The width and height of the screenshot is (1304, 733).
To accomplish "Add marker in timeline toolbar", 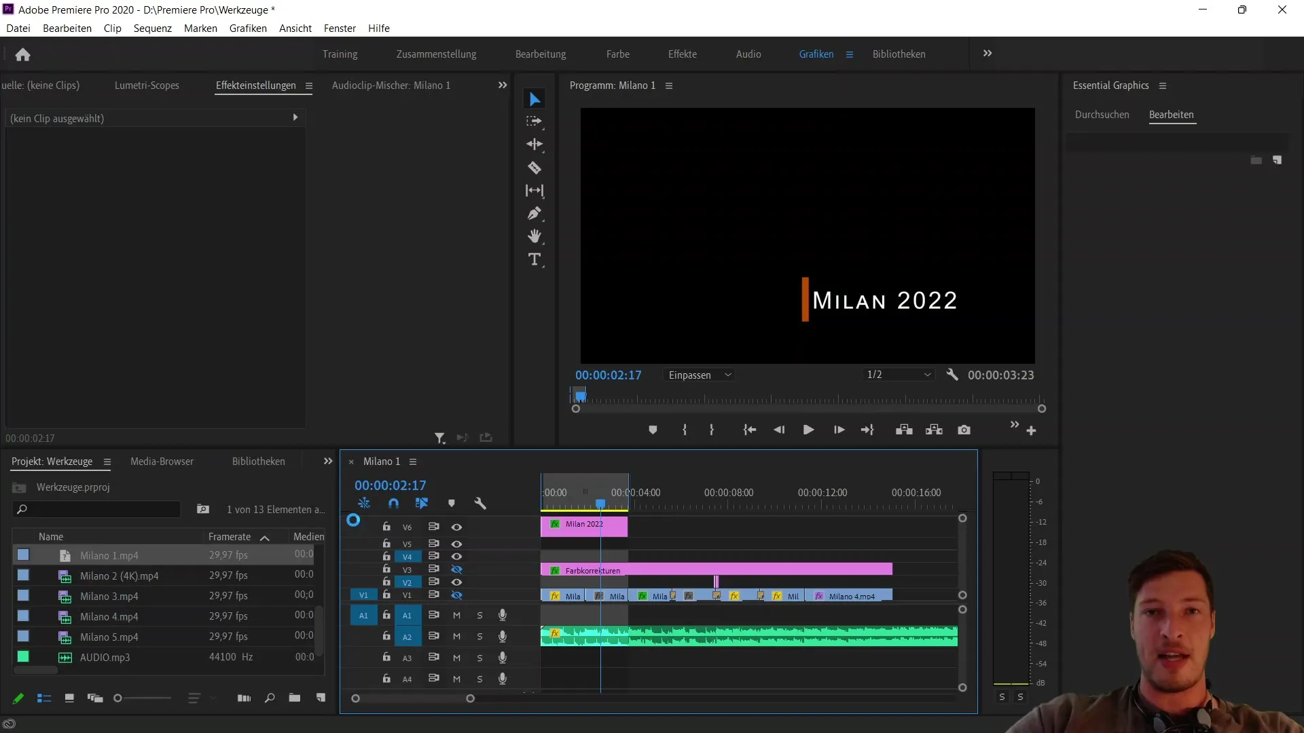I will click(x=452, y=504).
